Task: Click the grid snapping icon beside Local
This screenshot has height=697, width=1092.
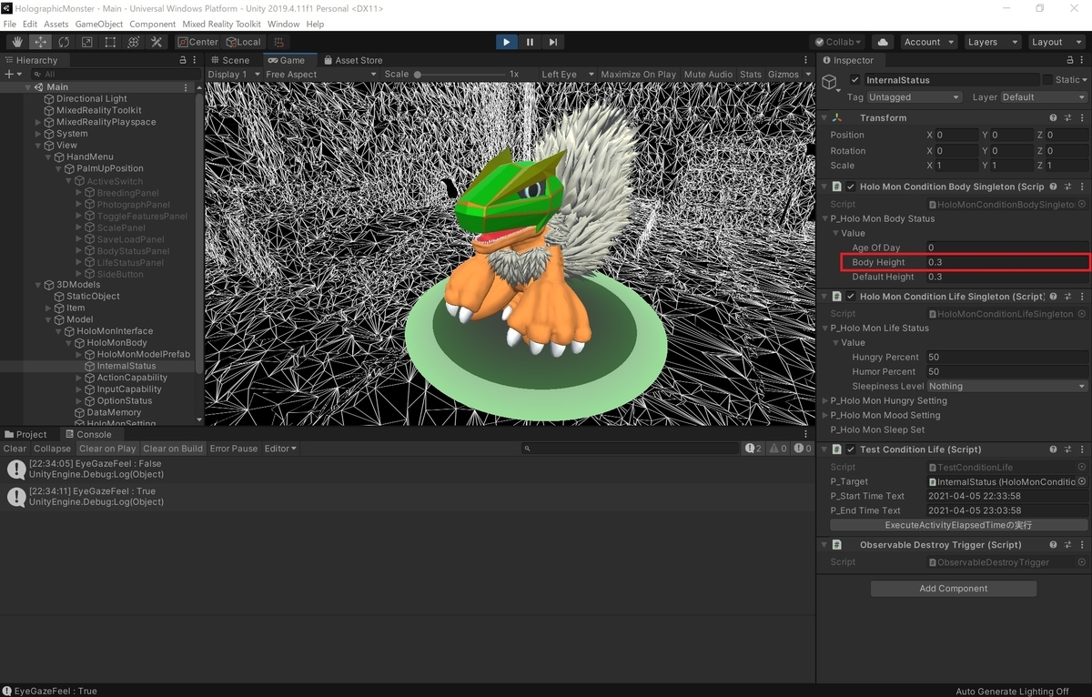Action: pos(278,42)
